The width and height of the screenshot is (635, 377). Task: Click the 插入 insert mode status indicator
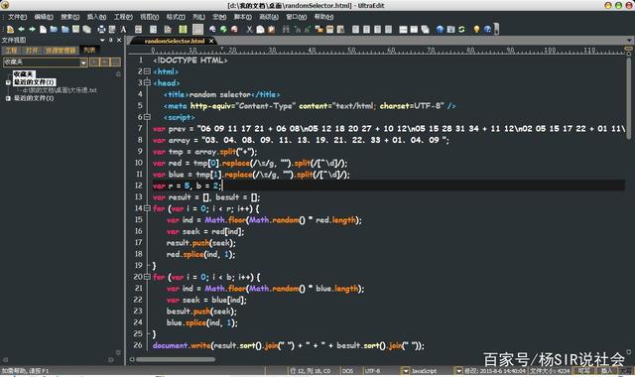pos(606,370)
